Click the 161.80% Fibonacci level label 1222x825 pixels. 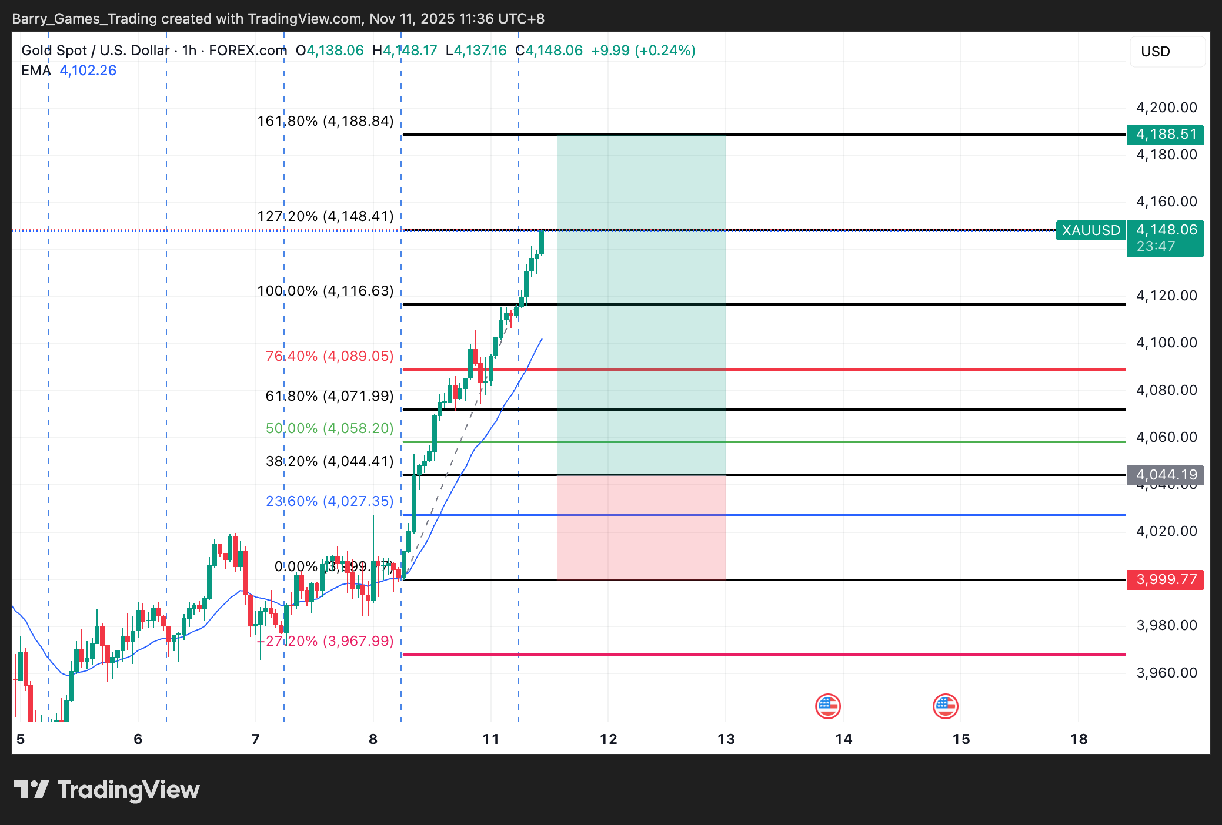click(x=325, y=121)
